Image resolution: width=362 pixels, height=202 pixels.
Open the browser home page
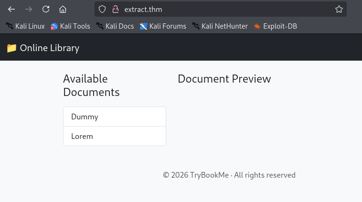tap(63, 9)
